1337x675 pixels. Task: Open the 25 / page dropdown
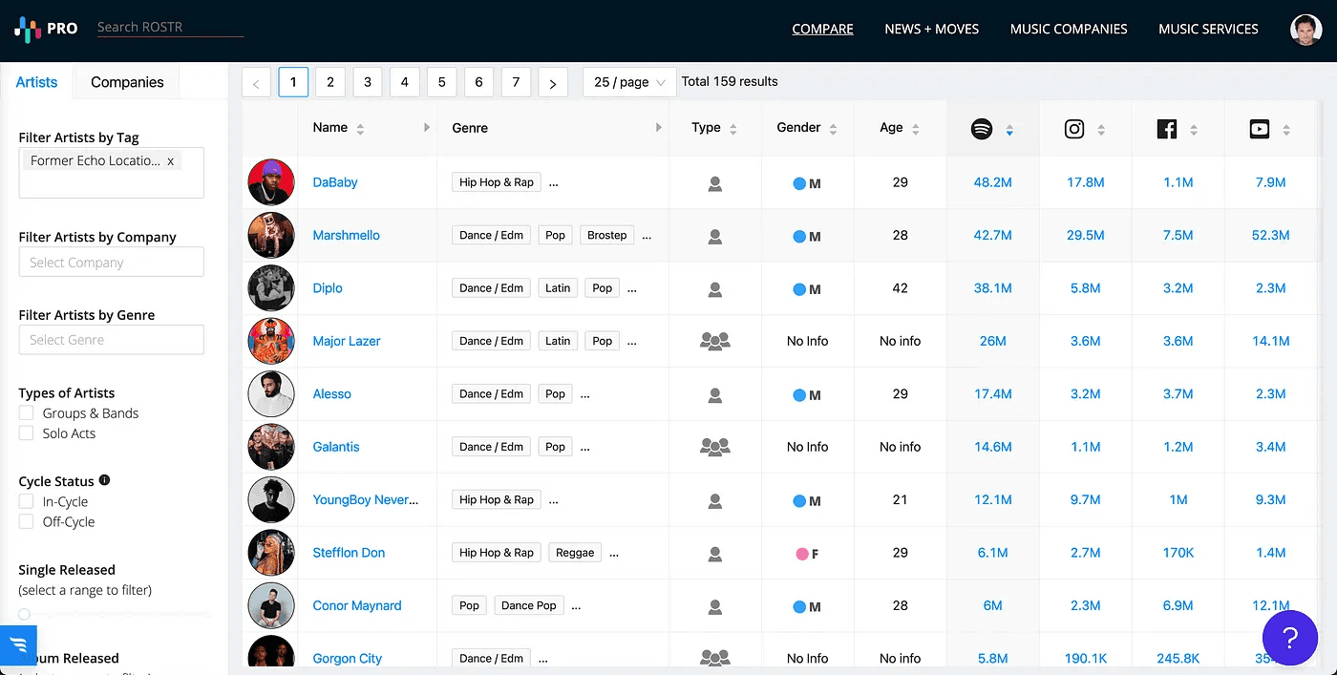[629, 82]
